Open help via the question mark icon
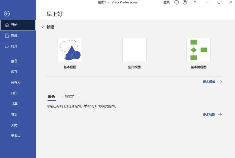Screen dimensions: 235x158 195,2
